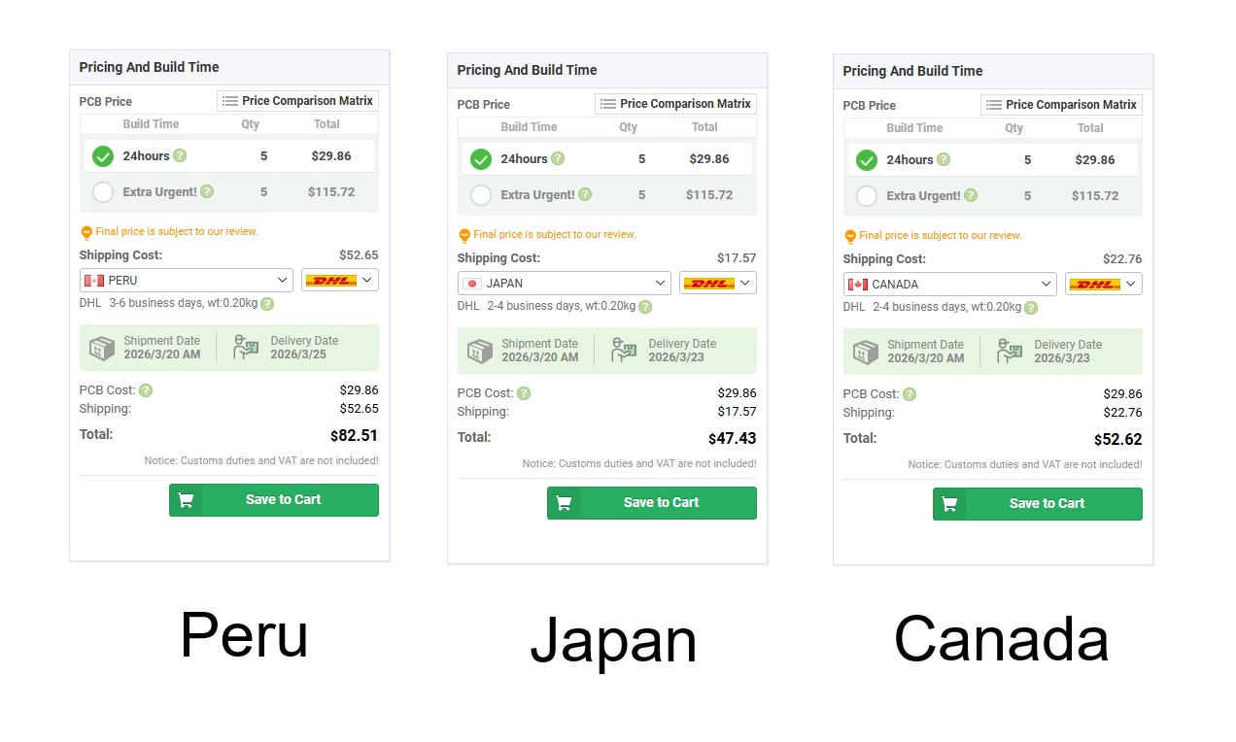The width and height of the screenshot is (1236, 742).
Task: Click Save to Cart in Peru panel
Action: 274,500
